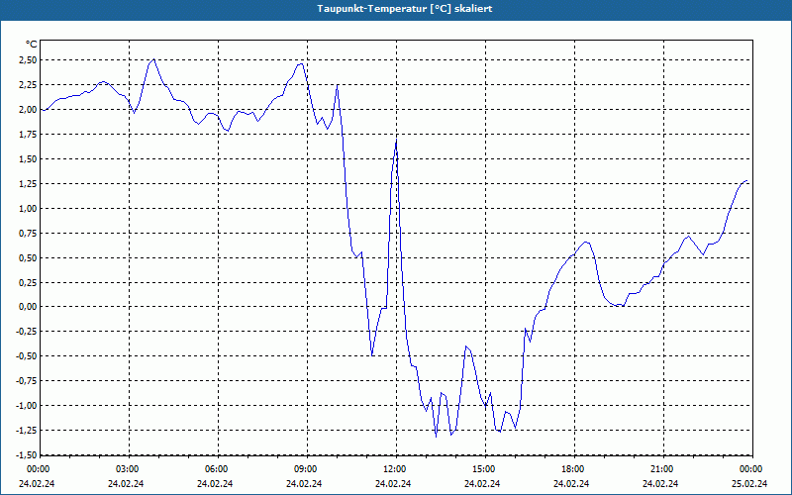Select the minus 1,50 y-axis label

(x=27, y=454)
